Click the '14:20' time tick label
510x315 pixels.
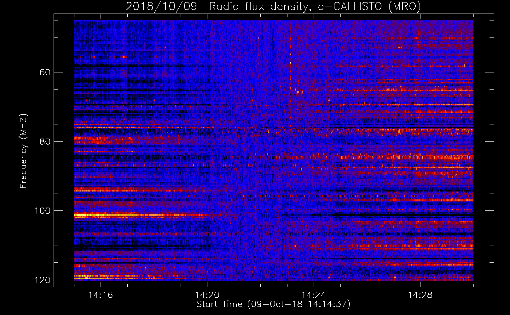pyautogui.click(x=207, y=295)
